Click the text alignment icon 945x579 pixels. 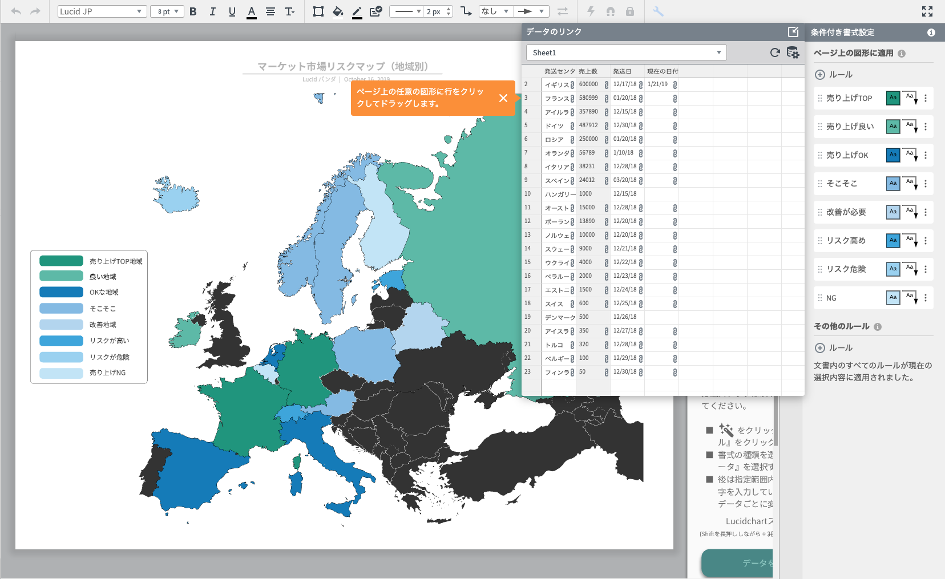270,11
